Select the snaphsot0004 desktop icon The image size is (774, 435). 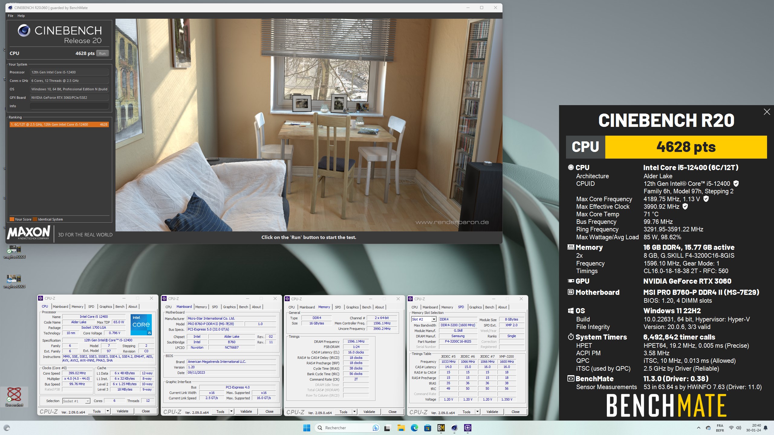(14, 252)
